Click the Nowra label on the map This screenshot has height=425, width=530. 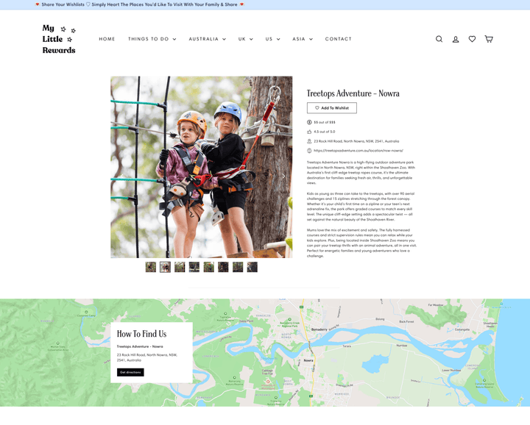pyautogui.click(x=308, y=360)
